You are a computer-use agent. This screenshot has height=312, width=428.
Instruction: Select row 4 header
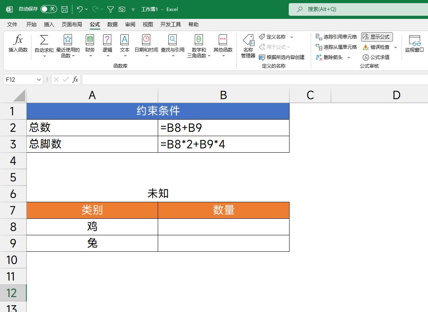point(13,161)
